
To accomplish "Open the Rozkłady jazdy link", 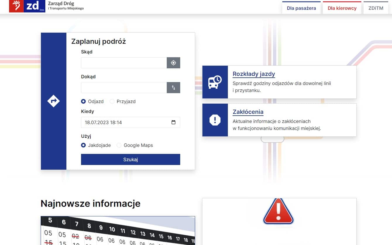I will [254, 74].
